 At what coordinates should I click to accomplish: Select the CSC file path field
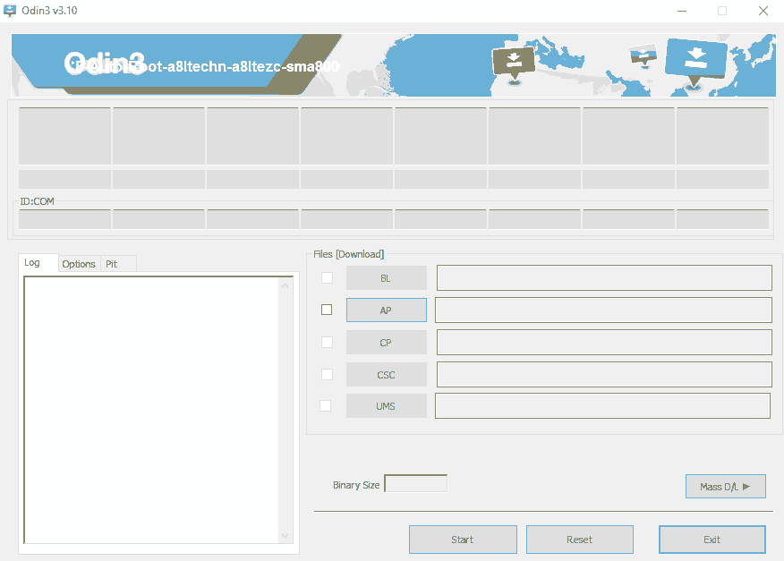point(604,375)
